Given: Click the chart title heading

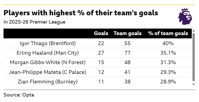Looking at the screenshot, I should point(81,13).
